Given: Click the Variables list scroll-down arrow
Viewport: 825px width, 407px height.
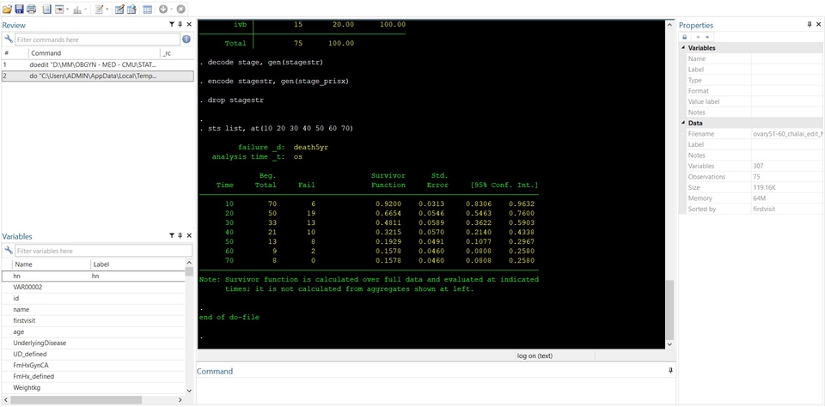Looking at the screenshot, I should coord(189,391).
